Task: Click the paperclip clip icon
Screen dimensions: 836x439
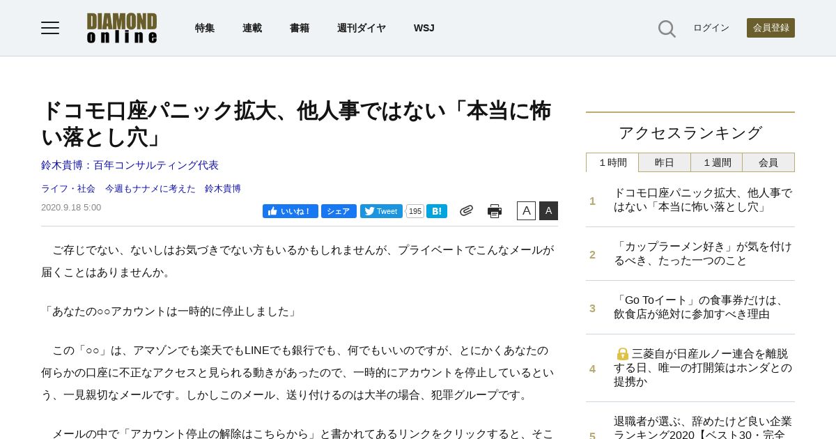Action: point(466,210)
